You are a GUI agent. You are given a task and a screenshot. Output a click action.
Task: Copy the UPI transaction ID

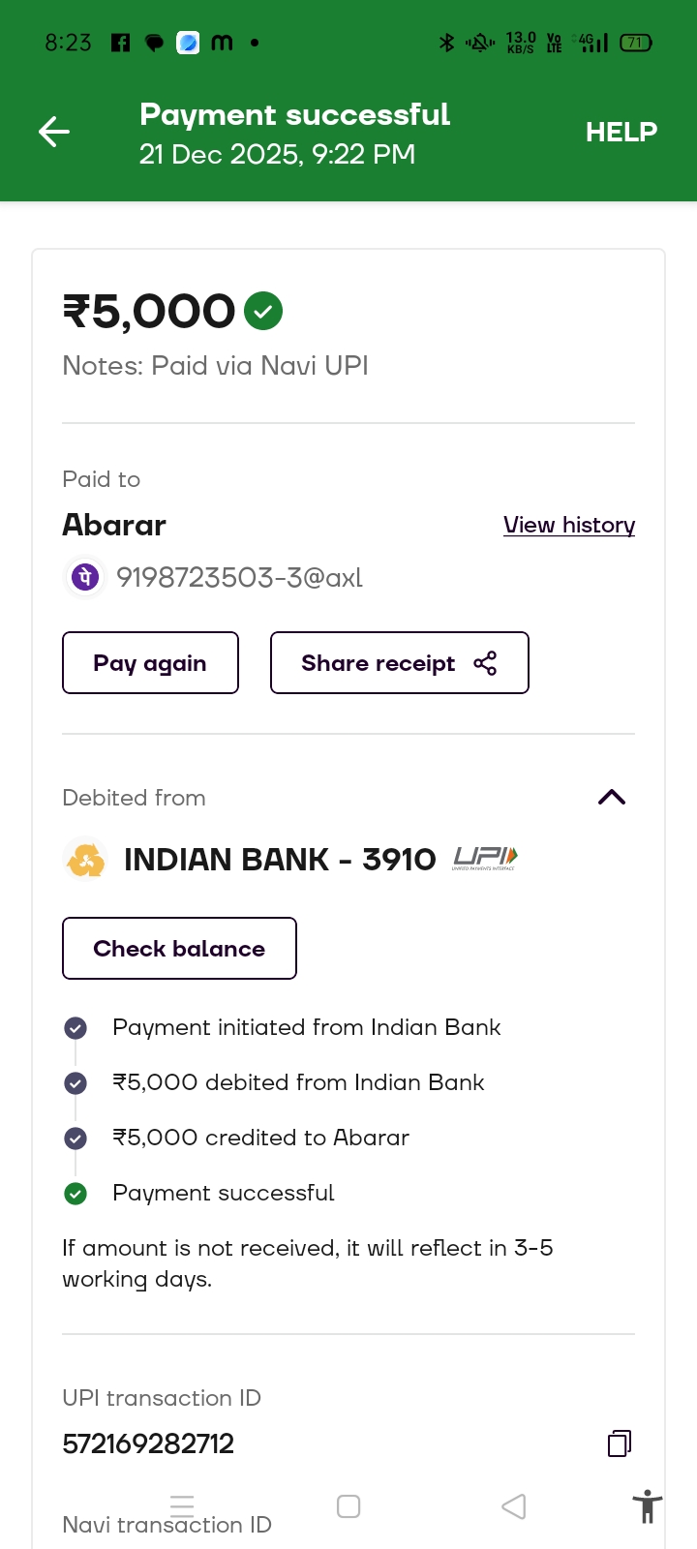coord(620,1443)
